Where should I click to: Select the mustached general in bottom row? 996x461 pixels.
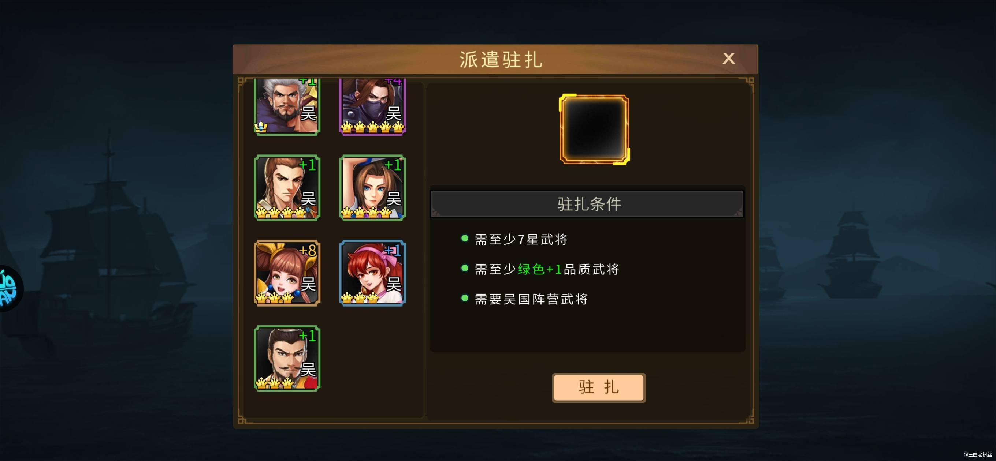point(287,359)
